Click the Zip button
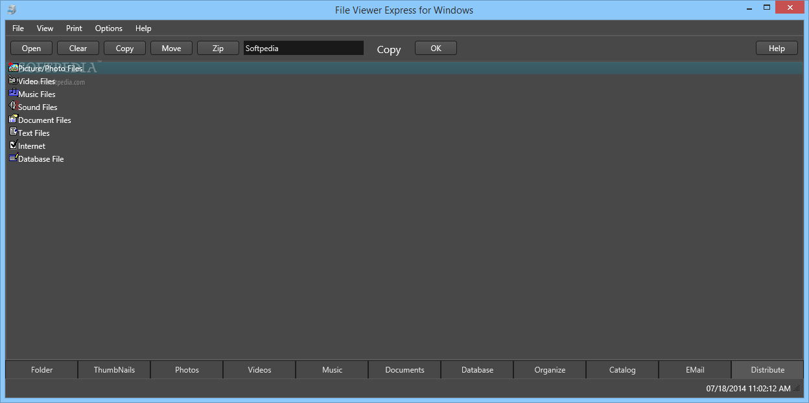809x403 pixels. click(218, 48)
